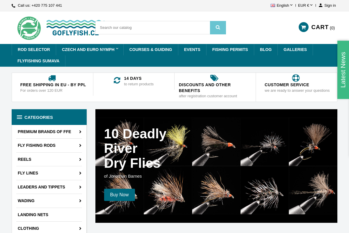Open the Latest News side tab
349x233 pixels.
343,70
